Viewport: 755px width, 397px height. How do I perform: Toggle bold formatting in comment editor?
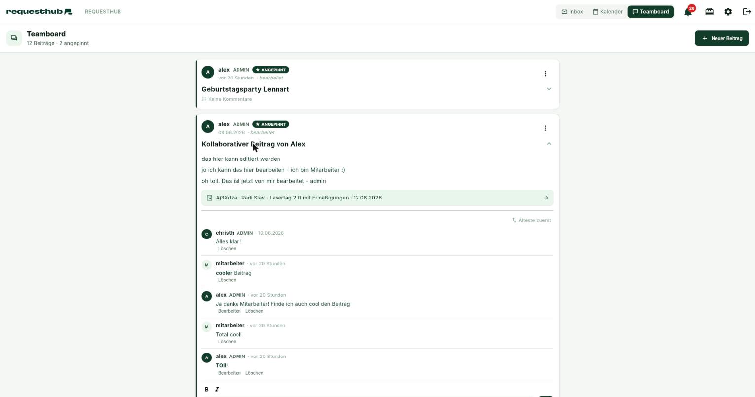pyautogui.click(x=207, y=389)
